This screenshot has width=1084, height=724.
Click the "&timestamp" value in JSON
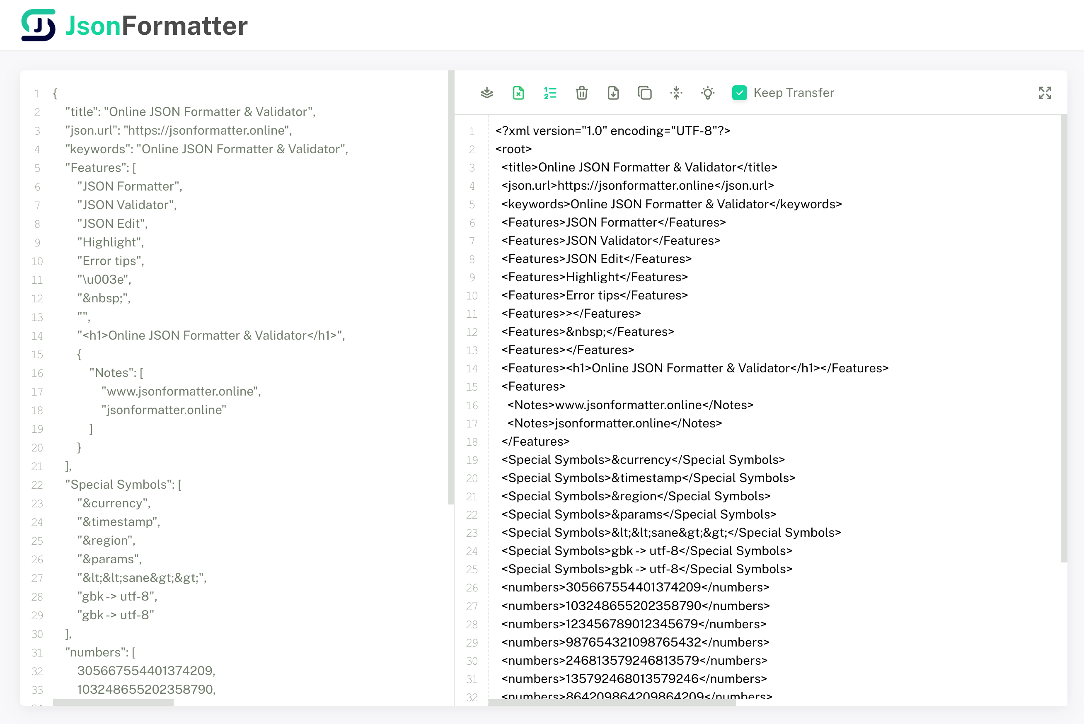click(x=119, y=522)
